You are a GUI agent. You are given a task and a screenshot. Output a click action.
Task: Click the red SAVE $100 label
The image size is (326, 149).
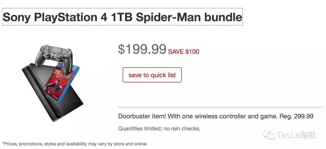point(184,52)
